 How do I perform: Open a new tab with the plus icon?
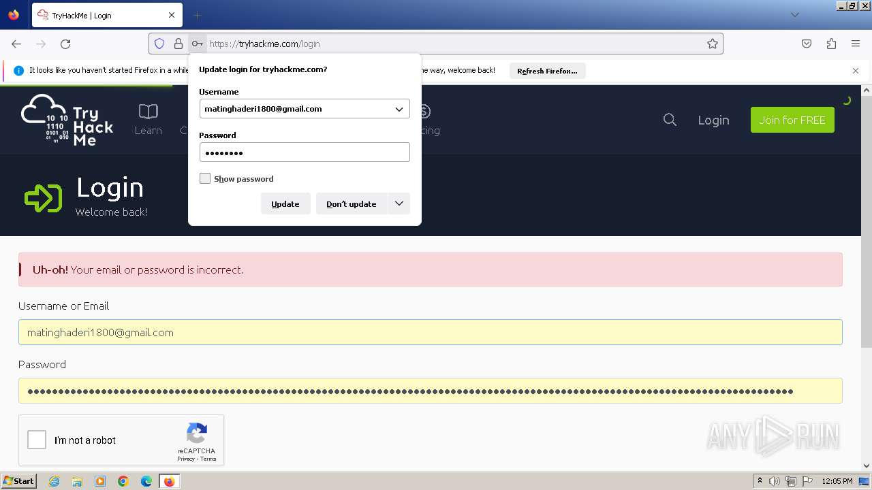197,15
